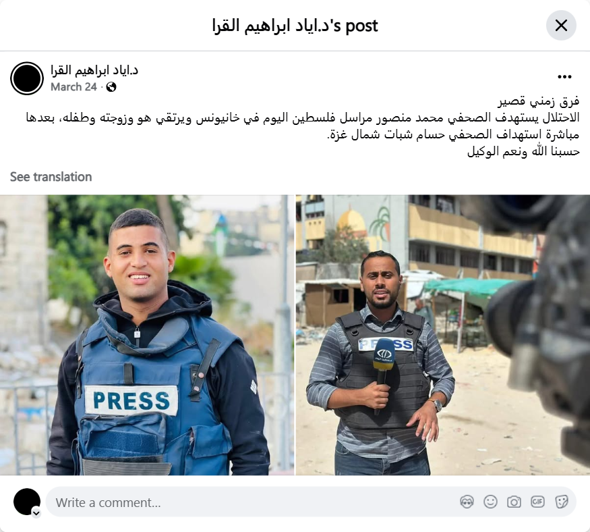Open the sticker picker icon
This screenshot has width=590, height=532.
tap(562, 502)
